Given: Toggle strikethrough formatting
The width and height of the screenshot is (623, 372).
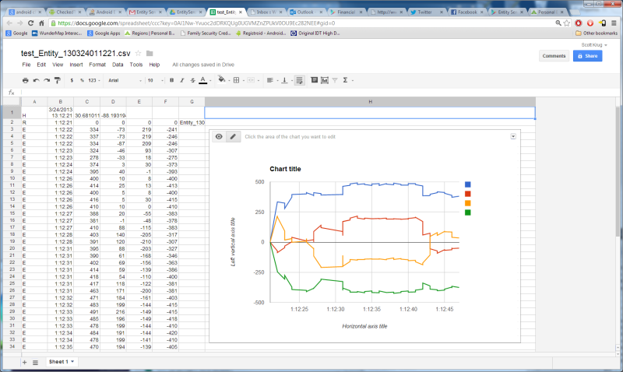Looking at the screenshot, I should (192, 80).
